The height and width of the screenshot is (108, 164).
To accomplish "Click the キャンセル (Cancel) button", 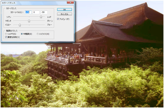I will click(64, 14).
